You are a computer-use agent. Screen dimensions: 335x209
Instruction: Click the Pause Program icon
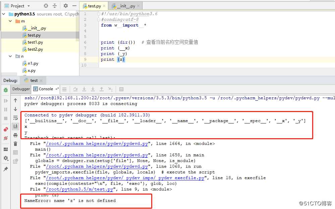point(6,109)
